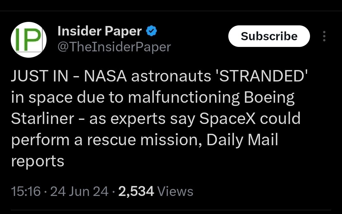Open the three-dot more options menu
342x214 pixels.
tap(324, 36)
